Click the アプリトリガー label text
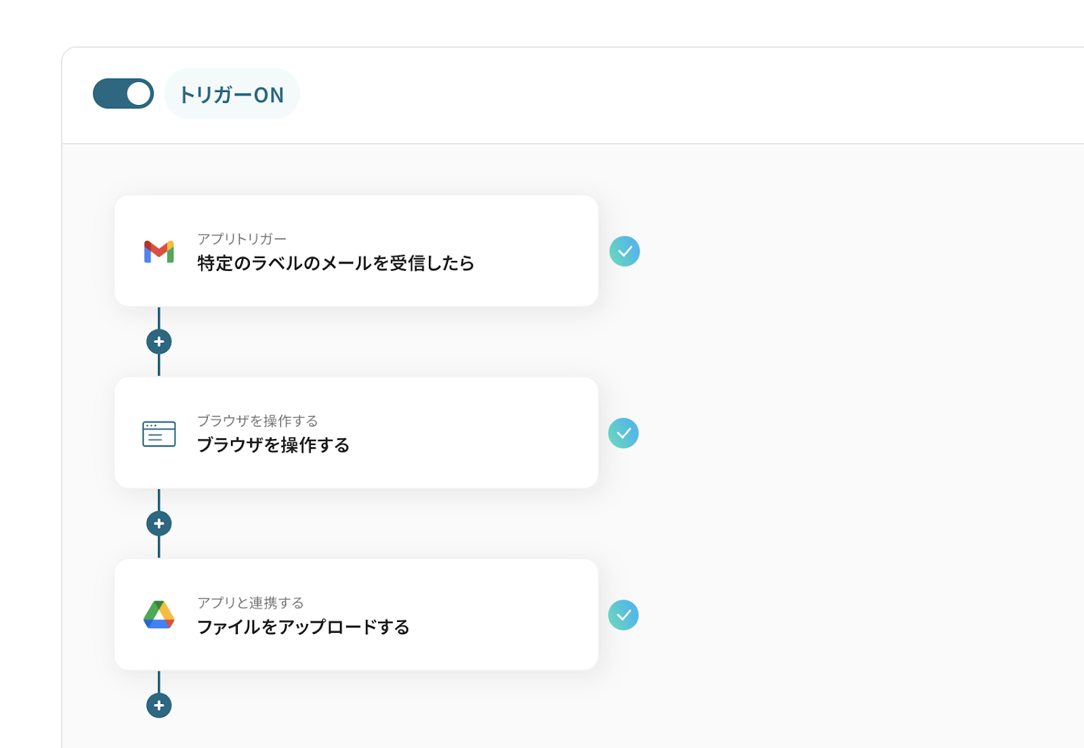This screenshot has width=1084, height=748. click(x=242, y=238)
